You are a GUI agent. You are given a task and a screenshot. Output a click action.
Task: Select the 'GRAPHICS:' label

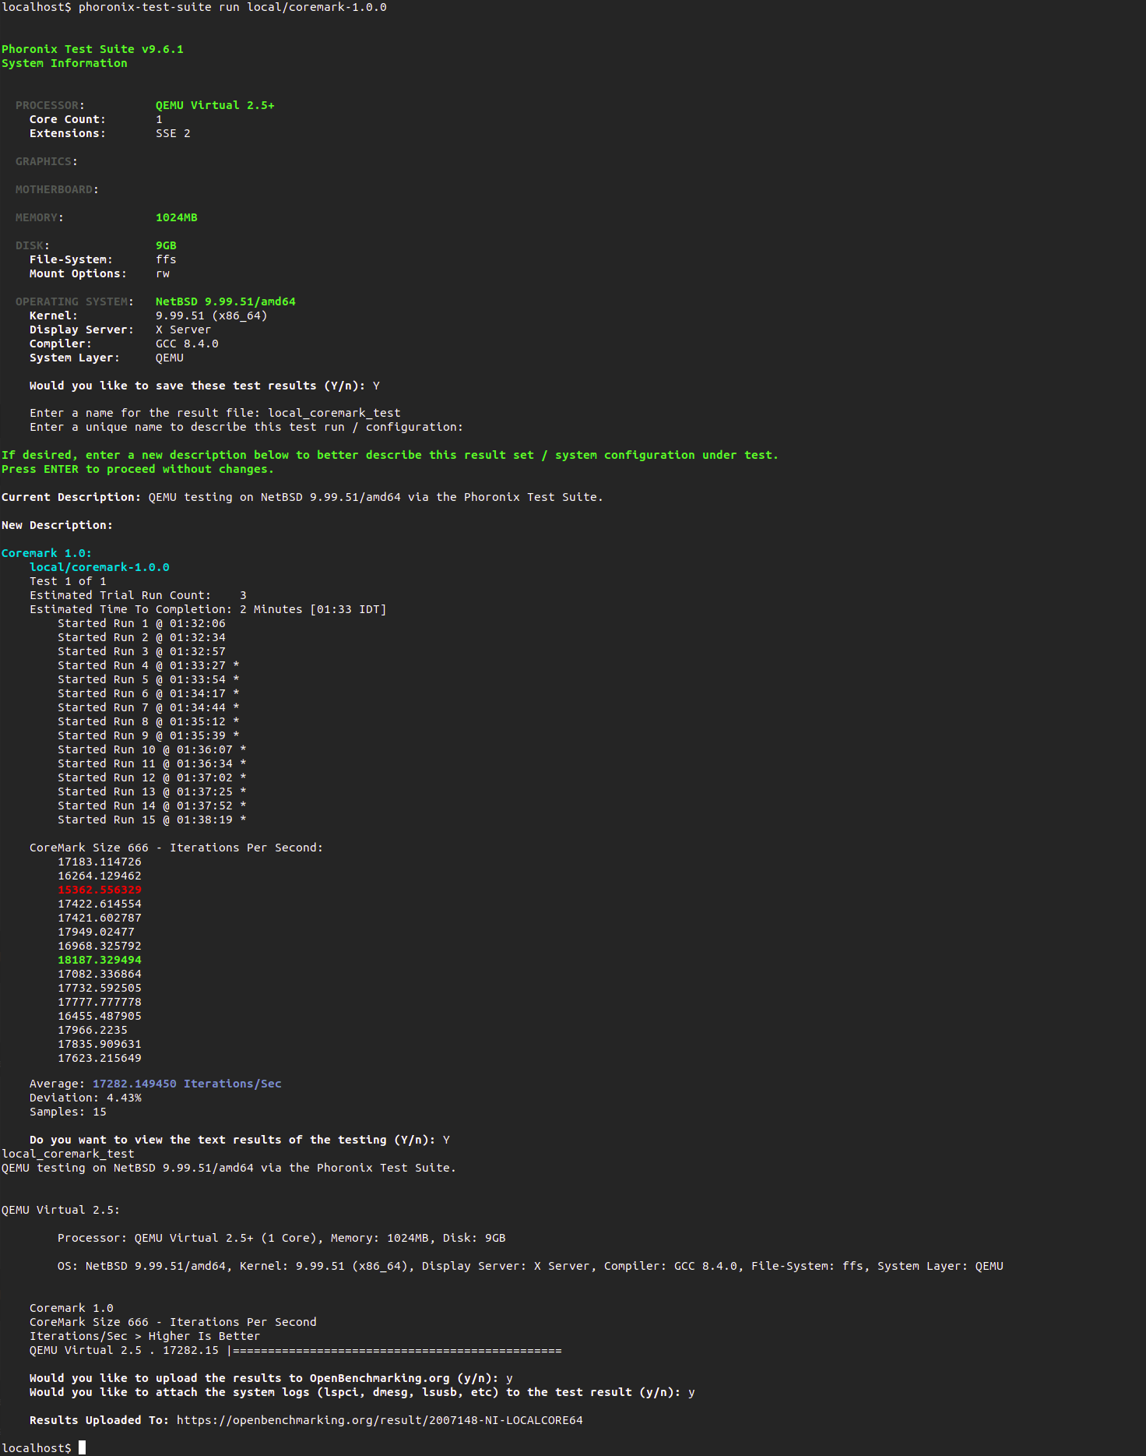click(x=47, y=161)
